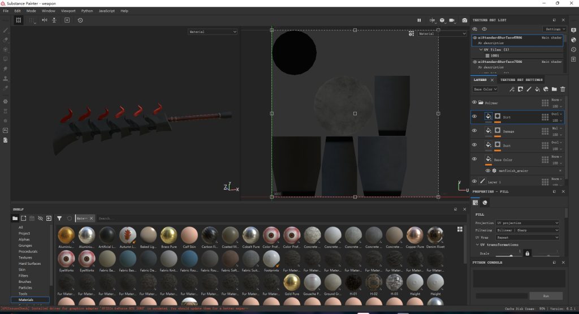Toggle the Shelf hidden-items eye icon
The width and height of the screenshot is (579, 314).
point(40,218)
